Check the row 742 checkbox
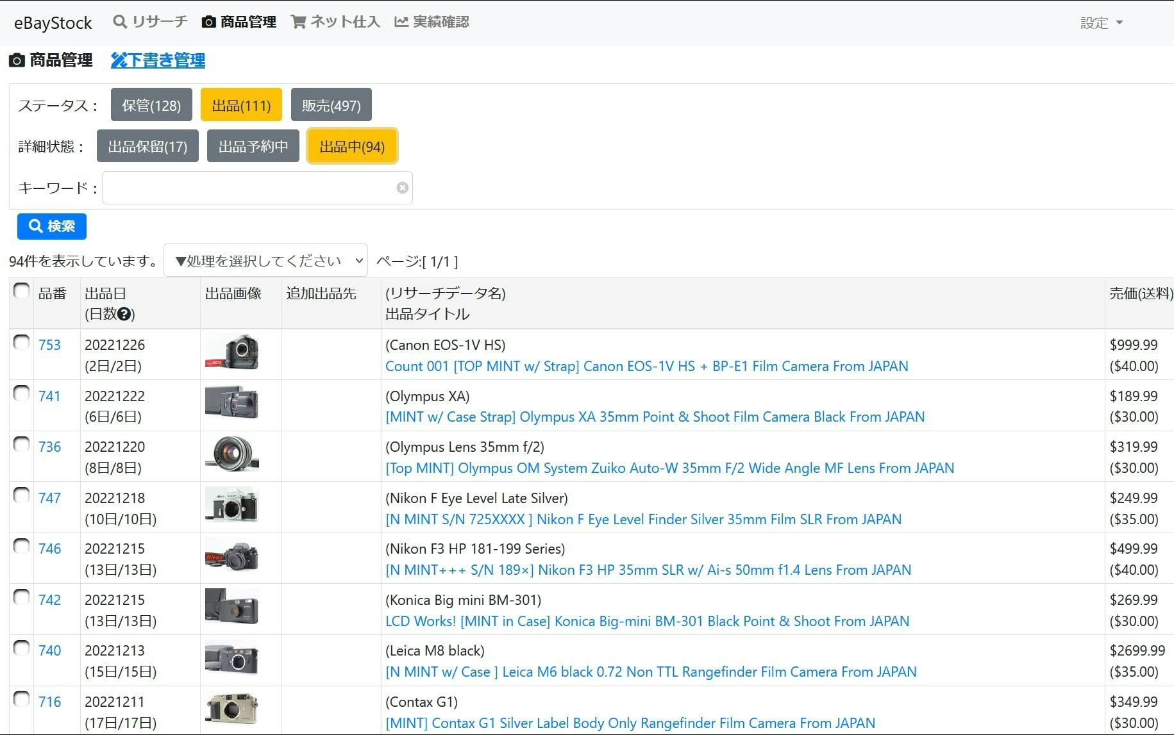 click(21, 597)
